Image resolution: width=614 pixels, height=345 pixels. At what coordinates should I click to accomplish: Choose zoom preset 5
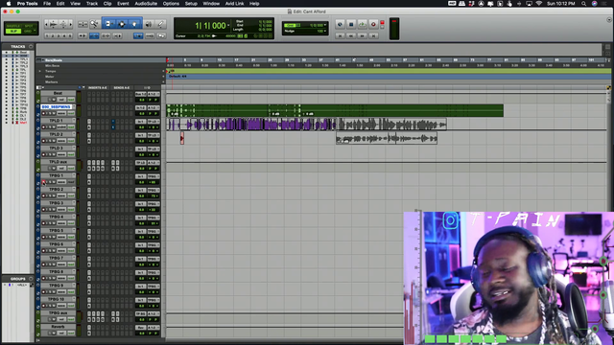coord(70,35)
